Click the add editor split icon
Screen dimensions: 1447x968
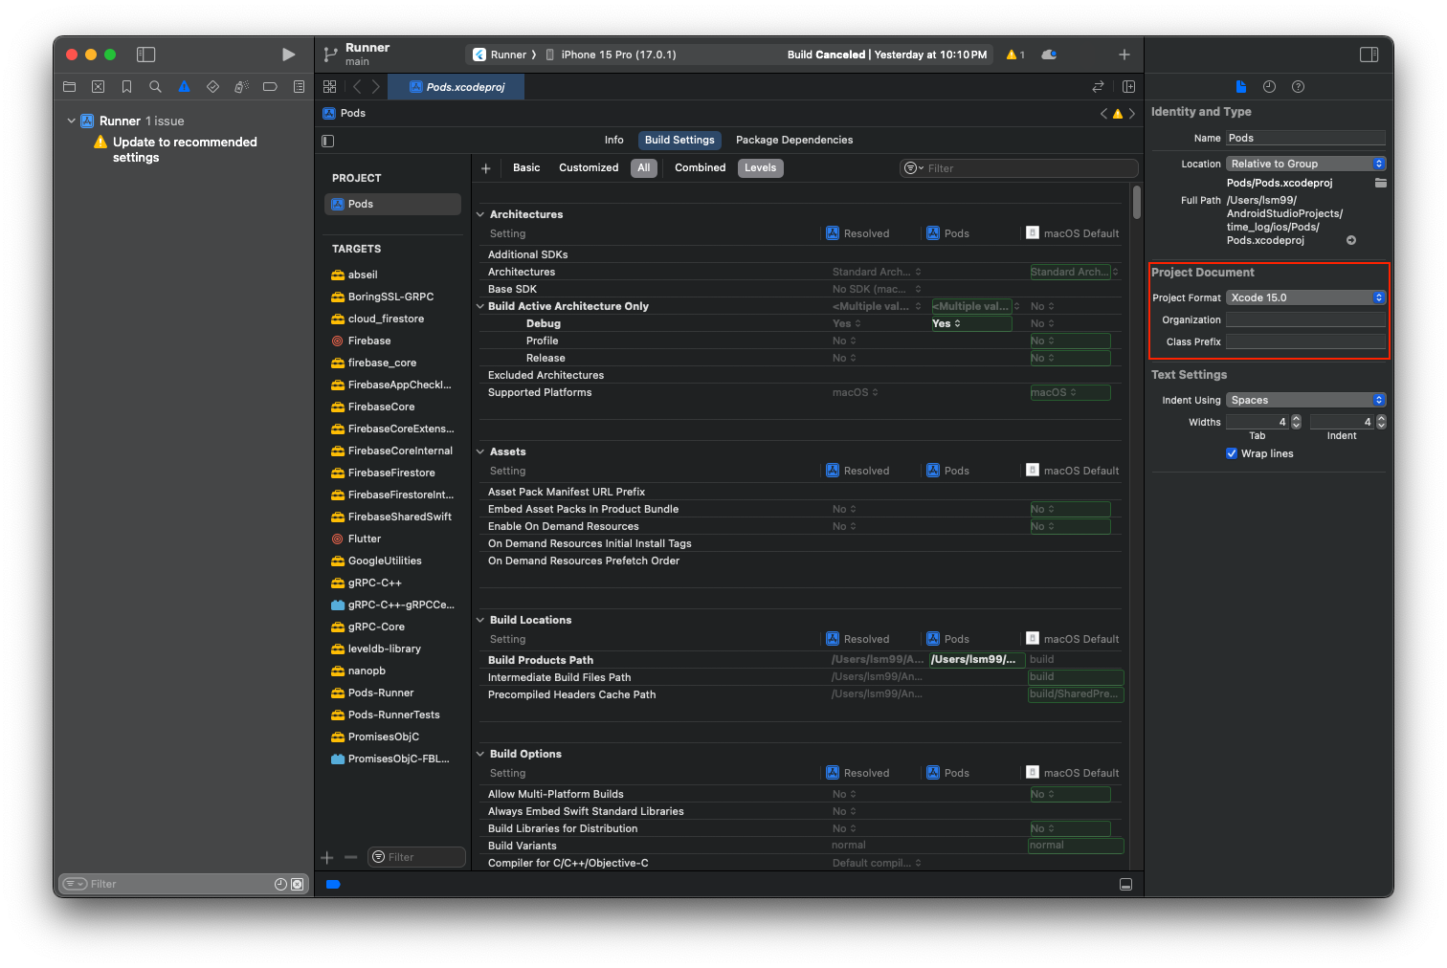(1128, 87)
